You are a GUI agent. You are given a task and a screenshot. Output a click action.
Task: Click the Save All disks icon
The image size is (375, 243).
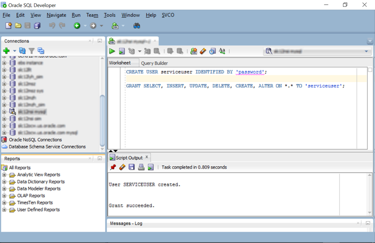(37, 26)
